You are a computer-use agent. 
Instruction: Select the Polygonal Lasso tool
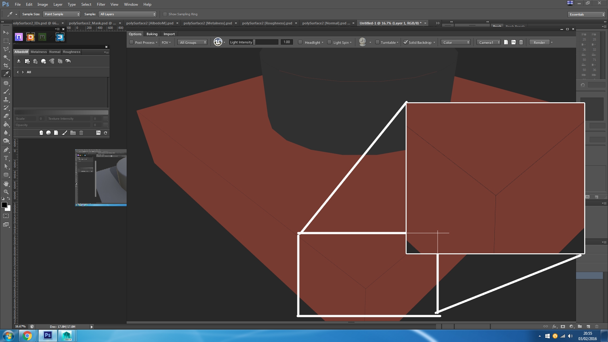[x=6, y=49]
